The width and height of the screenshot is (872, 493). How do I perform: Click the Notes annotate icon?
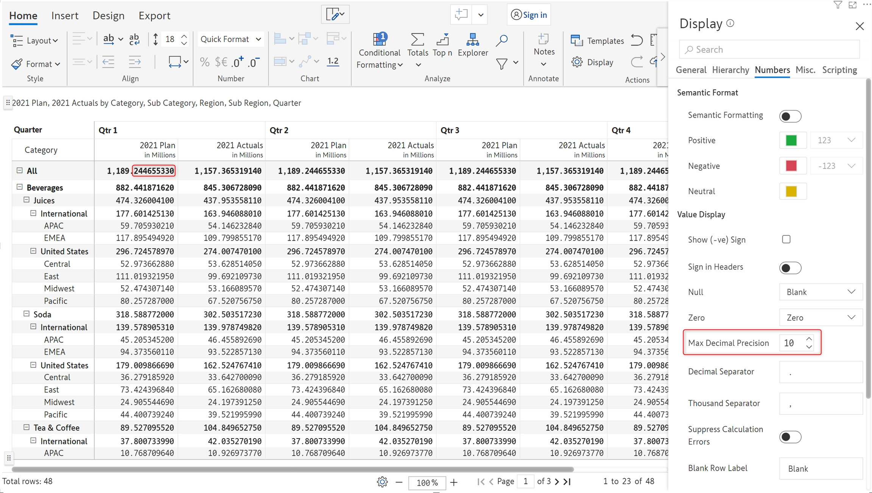543,39
